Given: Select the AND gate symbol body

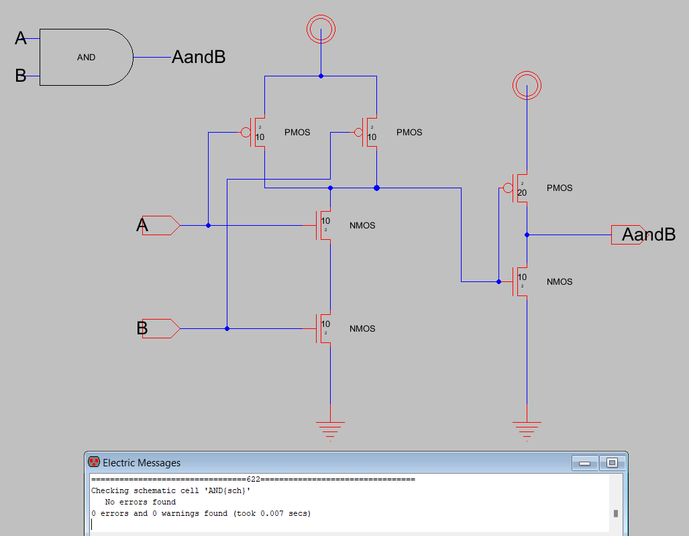Looking at the screenshot, I should [86, 57].
